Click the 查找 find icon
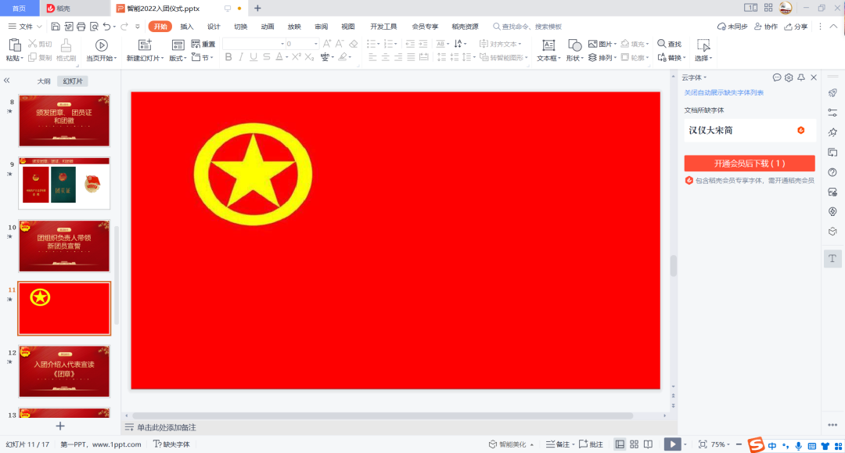Viewport: 845px width, 453px height. 662,44
